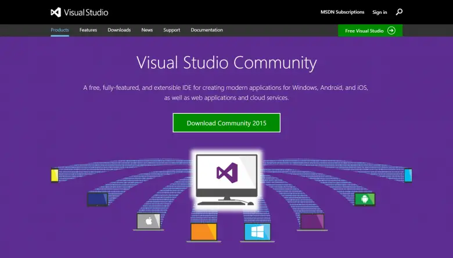
Task: Click the arrow circle icon on Free Visual Studio
Action: [391, 31]
